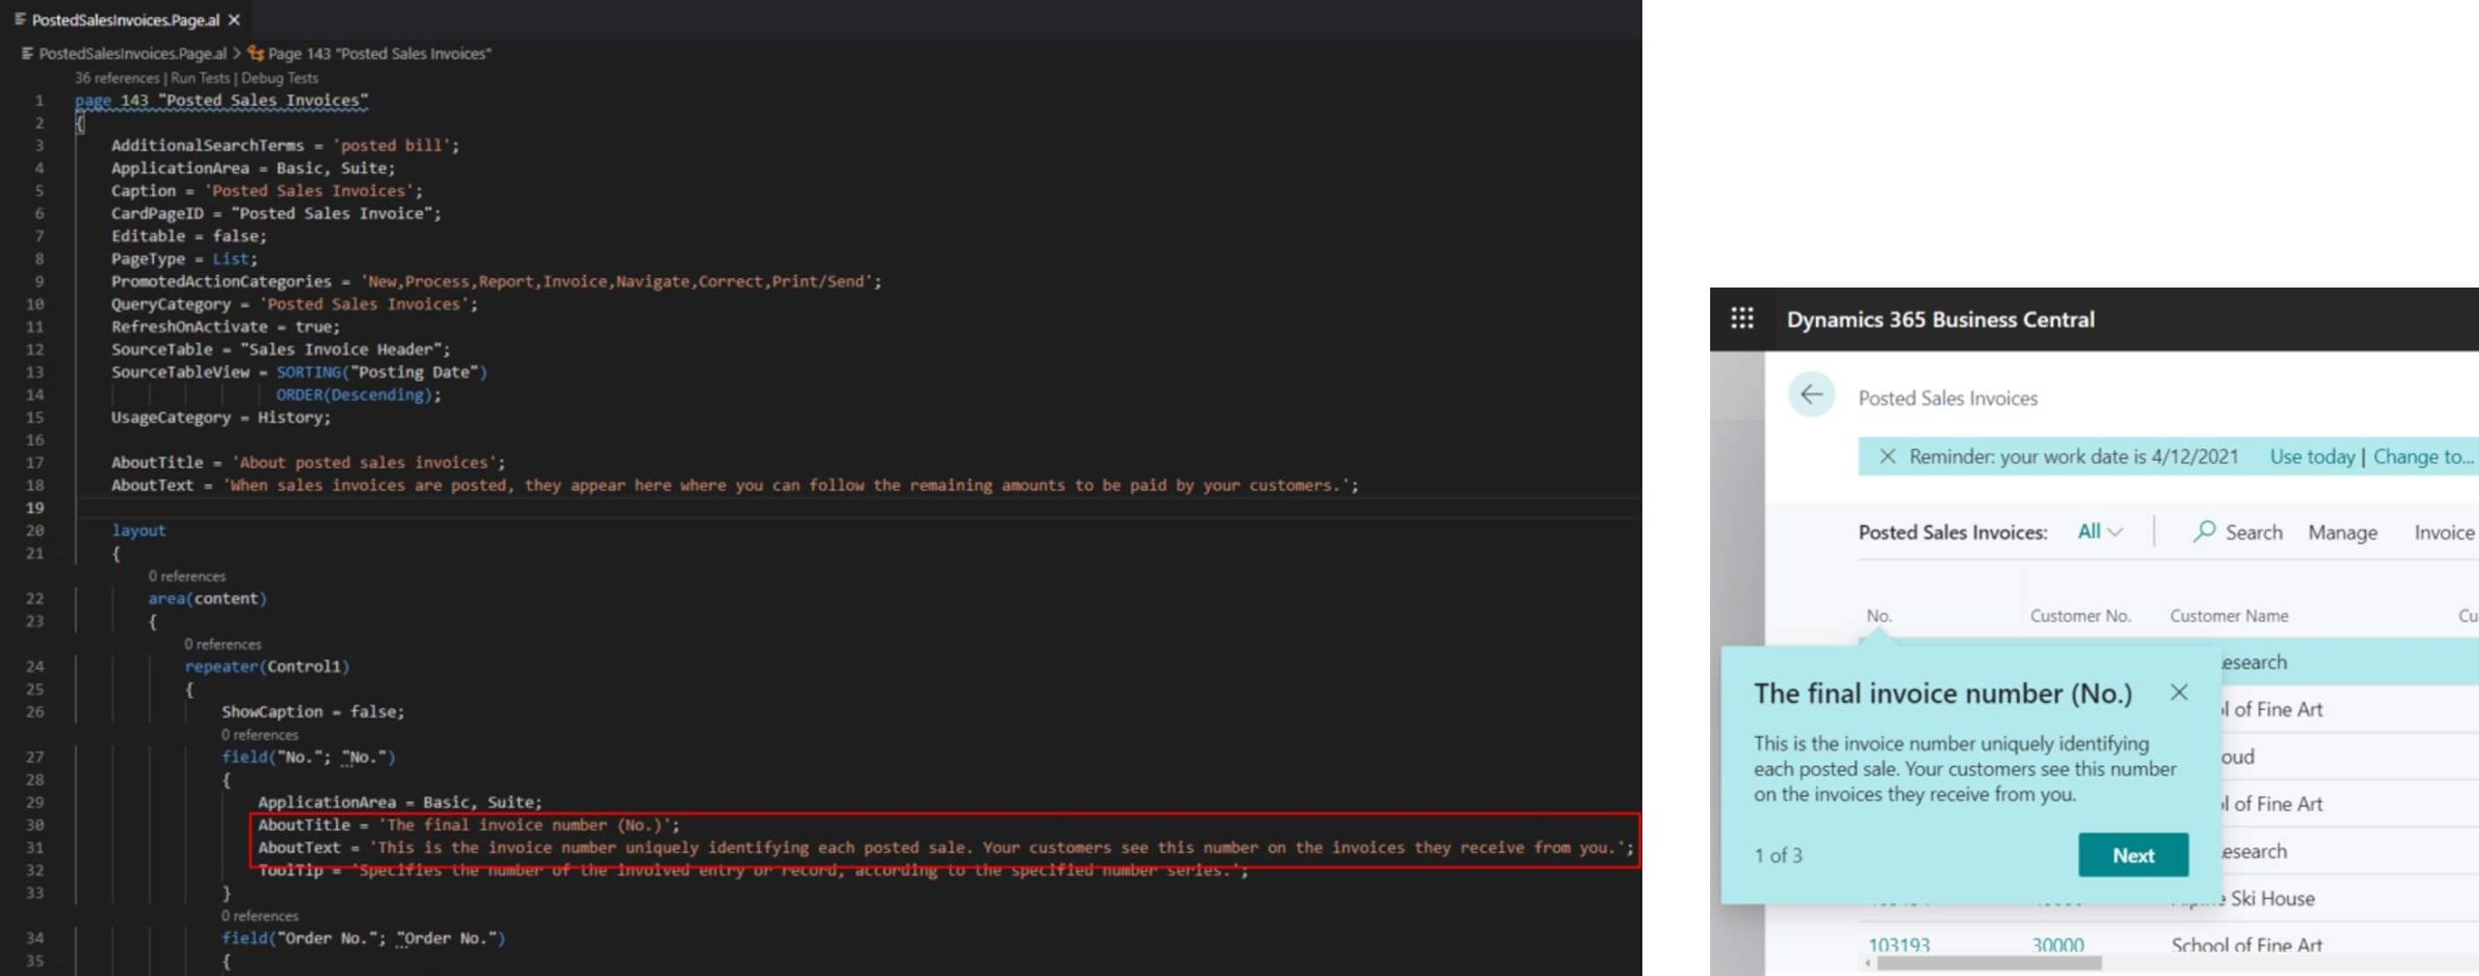2479x976 pixels.
Task: Open the Invoice menu
Action: pyautogui.click(x=2443, y=533)
